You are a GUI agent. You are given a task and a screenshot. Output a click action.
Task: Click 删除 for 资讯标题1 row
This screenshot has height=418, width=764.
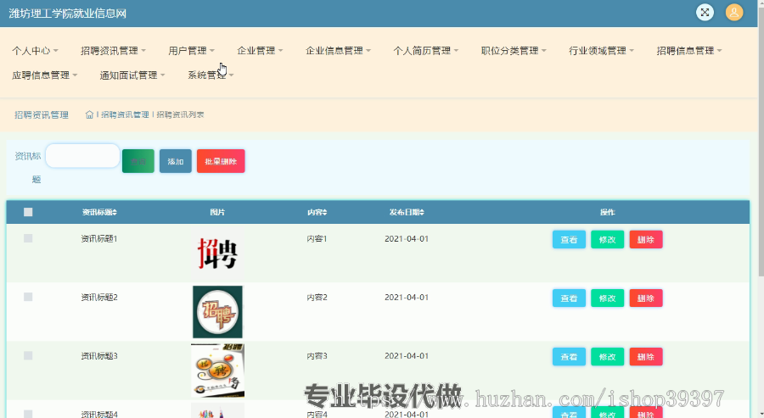(646, 239)
